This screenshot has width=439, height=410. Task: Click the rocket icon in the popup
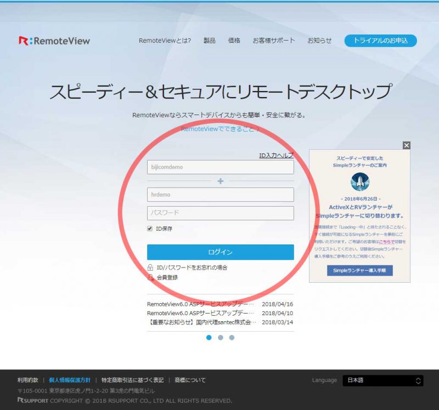click(360, 182)
